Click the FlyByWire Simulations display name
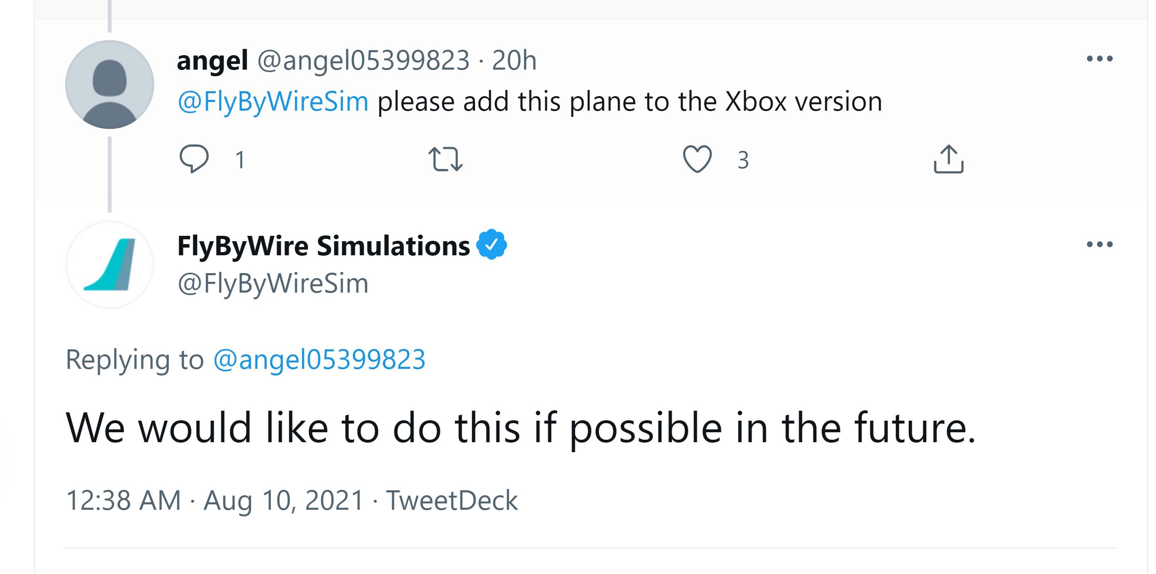This screenshot has width=1156, height=574. pos(324,246)
